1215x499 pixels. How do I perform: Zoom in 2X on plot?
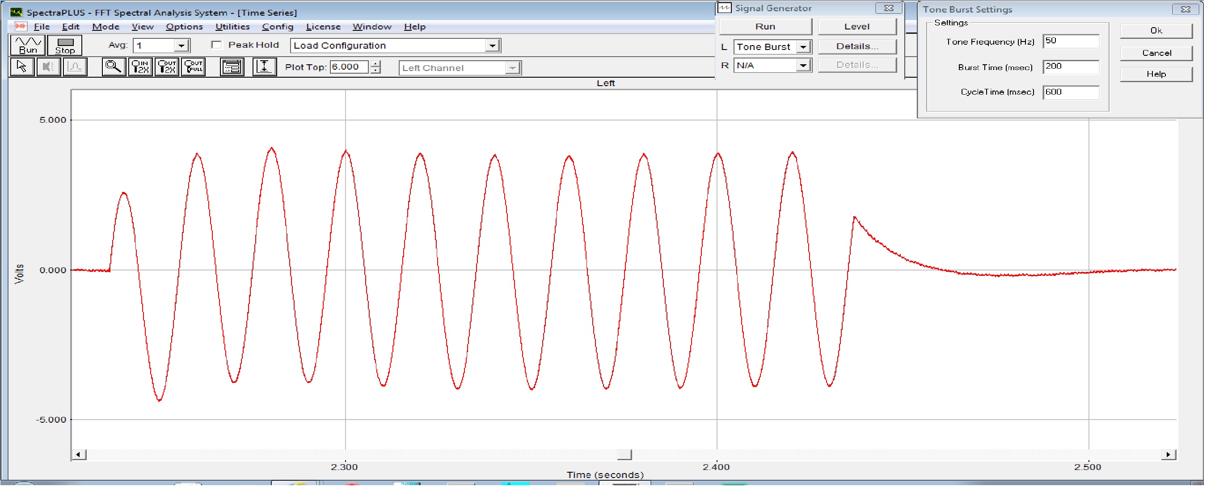[140, 67]
